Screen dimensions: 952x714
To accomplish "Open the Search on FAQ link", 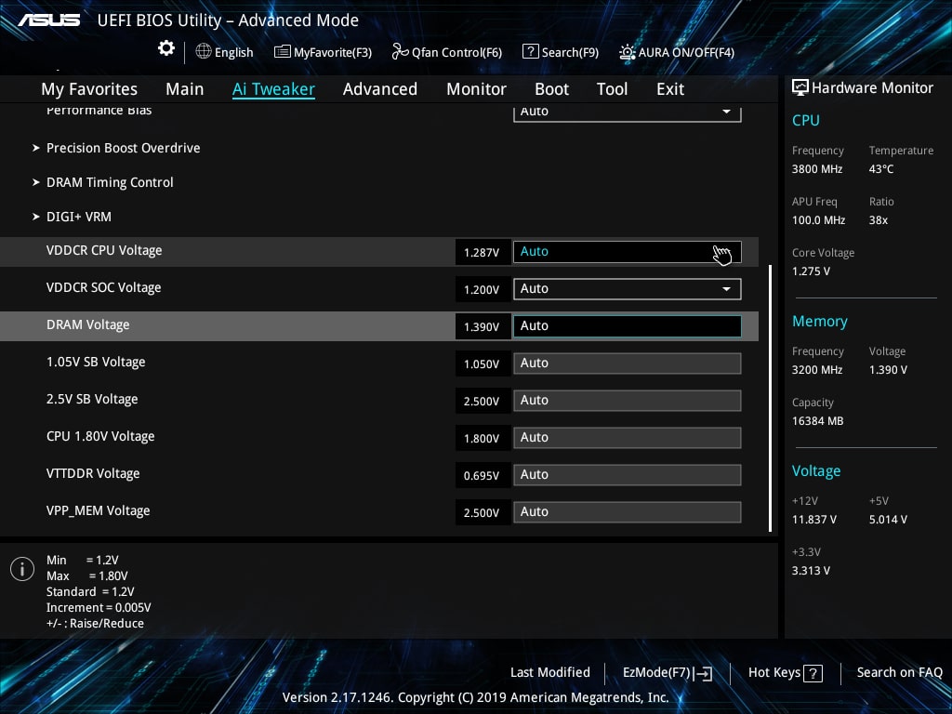I will point(899,673).
